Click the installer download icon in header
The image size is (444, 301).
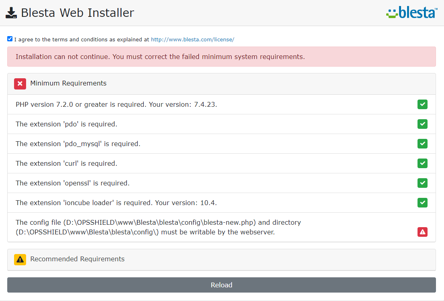11,13
